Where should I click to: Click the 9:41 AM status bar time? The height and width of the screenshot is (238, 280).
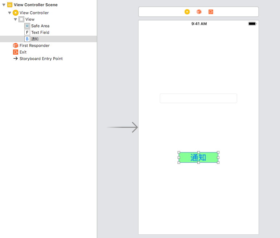pyautogui.click(x=199, y=24)
